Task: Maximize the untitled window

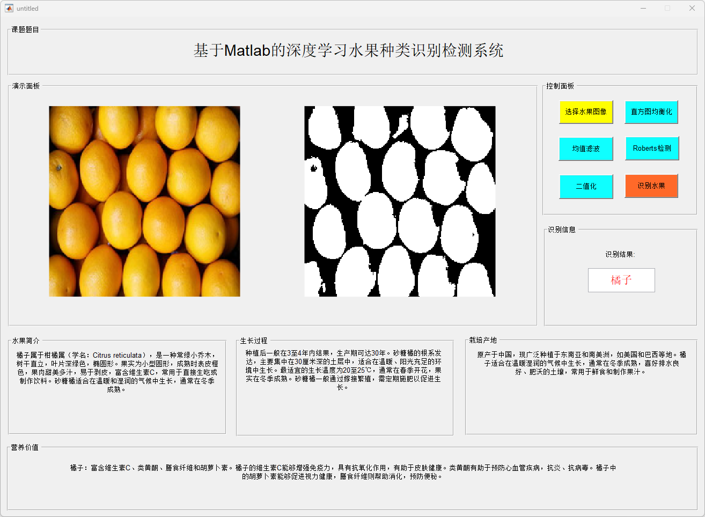Action: [x=667, y=8]
